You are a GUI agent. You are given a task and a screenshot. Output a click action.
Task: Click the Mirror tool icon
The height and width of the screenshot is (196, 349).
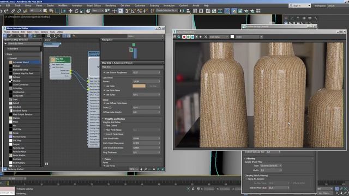point(182,11)
